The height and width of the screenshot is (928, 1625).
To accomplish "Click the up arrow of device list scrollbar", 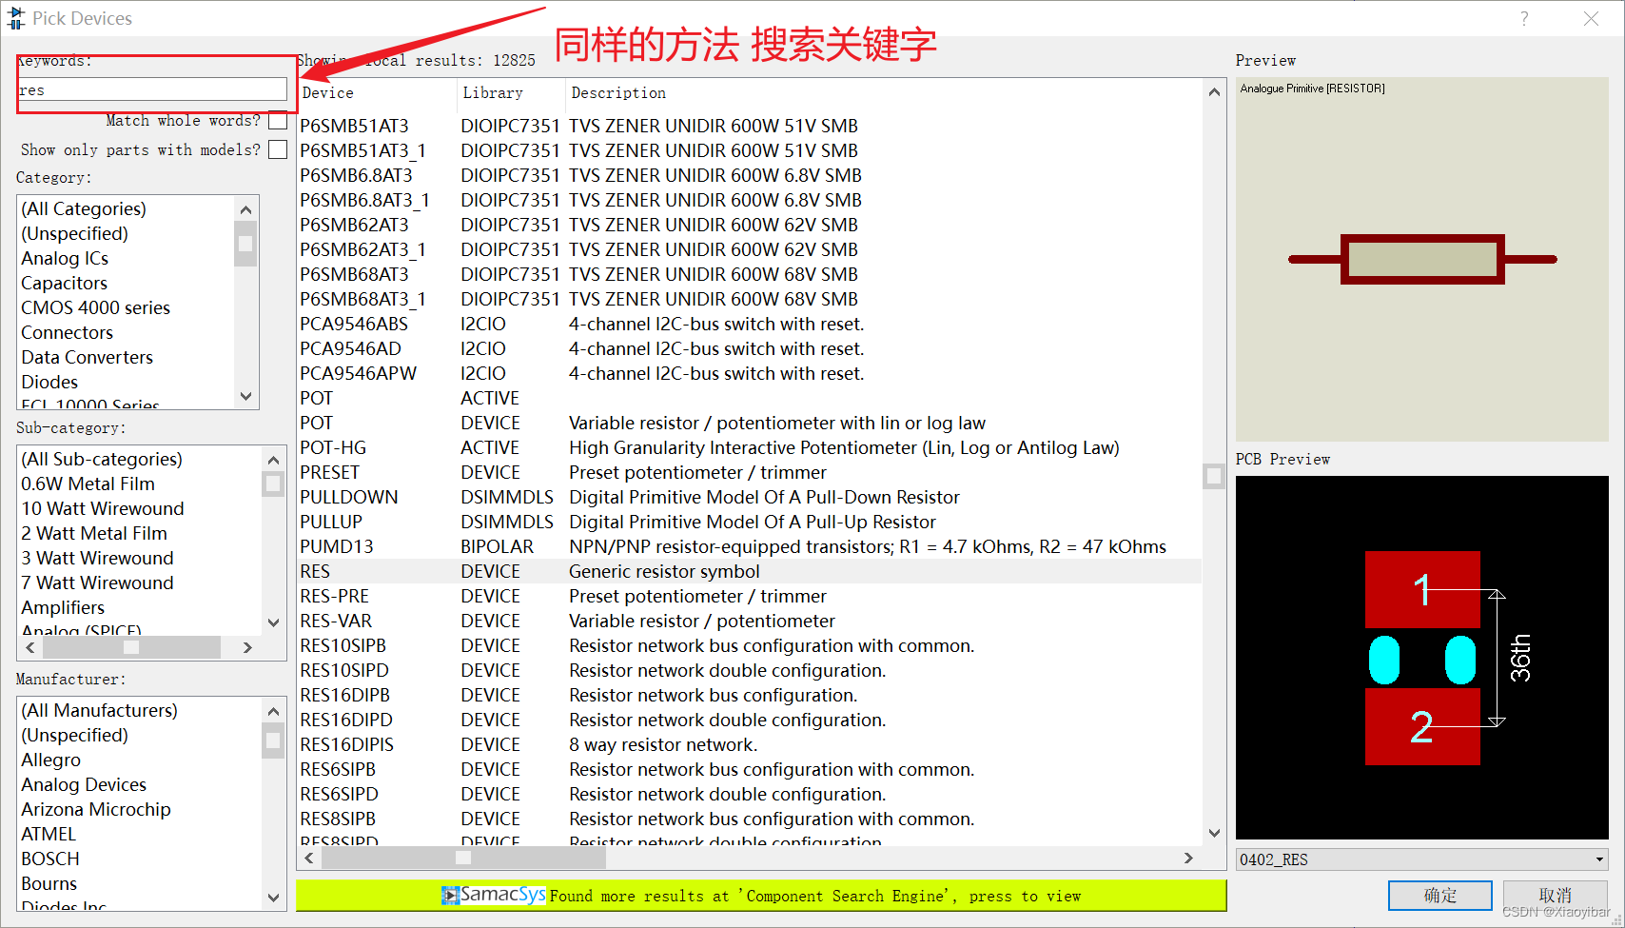I will click(x=1214, y=91).
